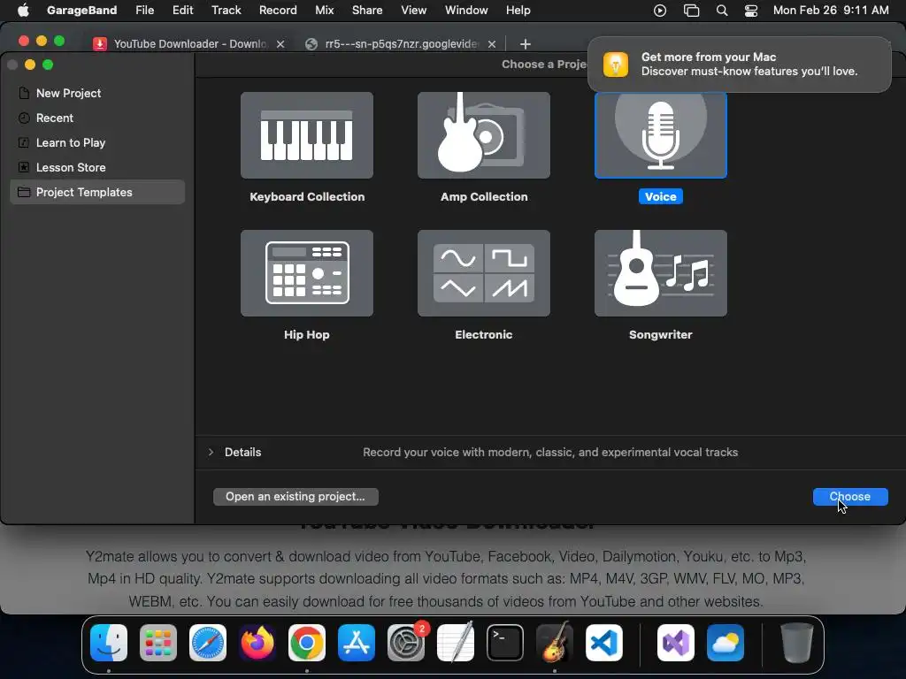This screenshot has width=906, height=679.
Task: Show Recent projects in sidebar
Action: [97, 118]
